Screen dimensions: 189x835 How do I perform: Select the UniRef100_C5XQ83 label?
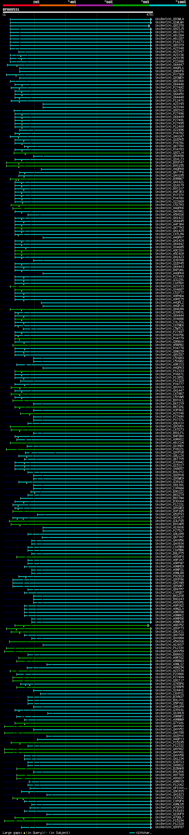pyautogui.click(x=170, y=358)
